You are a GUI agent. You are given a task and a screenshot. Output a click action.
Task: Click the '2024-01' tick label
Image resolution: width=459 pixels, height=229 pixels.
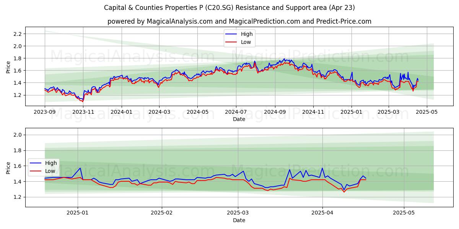coord(122,112)
